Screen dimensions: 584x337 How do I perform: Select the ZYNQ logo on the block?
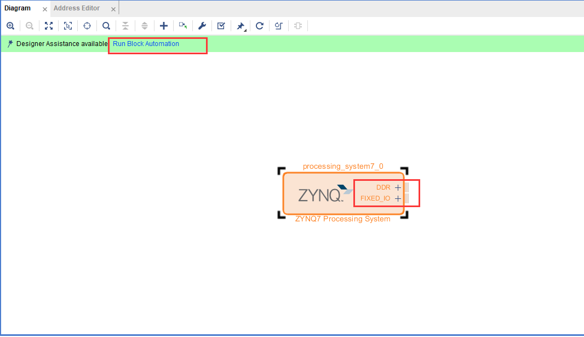click(325, 193)
